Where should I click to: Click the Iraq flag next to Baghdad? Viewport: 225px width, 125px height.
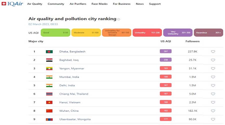click(49, 60)
